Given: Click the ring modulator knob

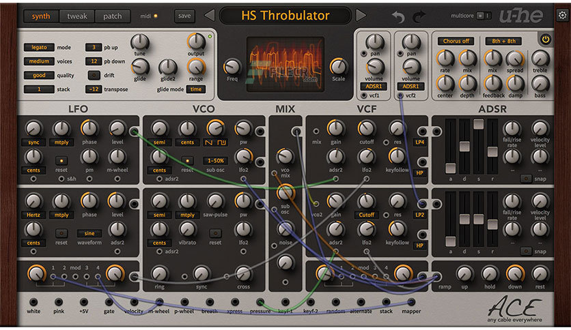Looking at the screenshot, I should (159, 274).
